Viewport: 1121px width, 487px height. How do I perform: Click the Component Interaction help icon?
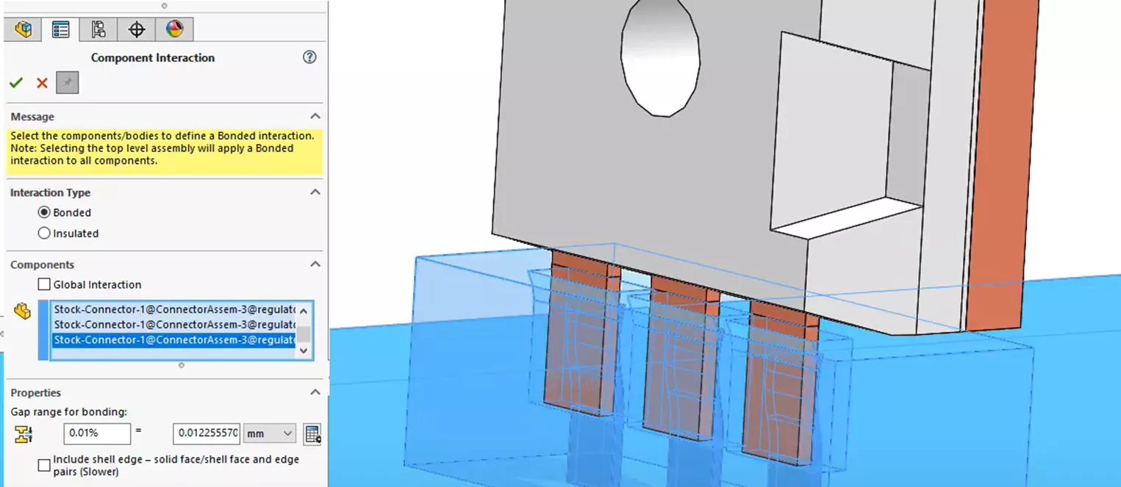coord(309,57)
